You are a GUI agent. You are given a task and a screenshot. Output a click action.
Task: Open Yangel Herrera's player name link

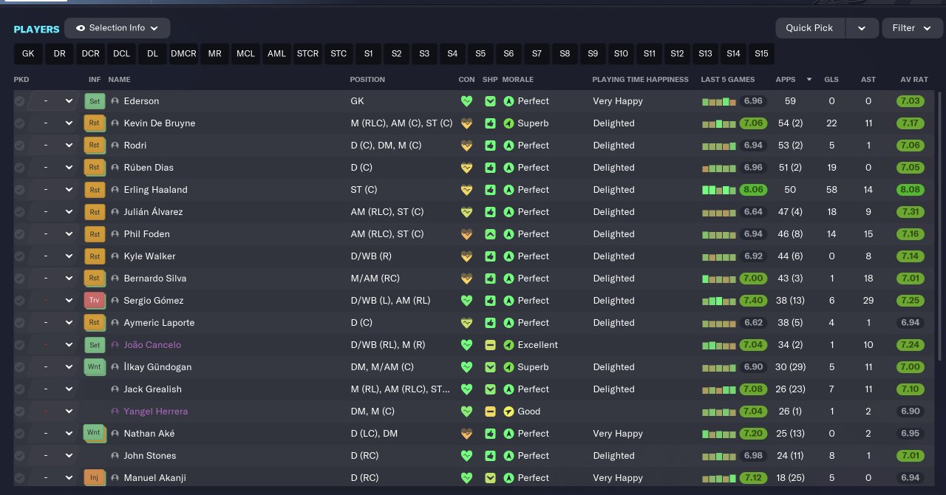(x=155, y=412)
